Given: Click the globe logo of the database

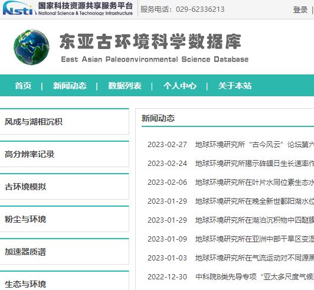Looking at the screenshot, I should (31, 47).
